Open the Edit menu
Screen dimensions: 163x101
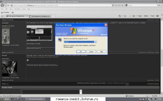point(6,9)
